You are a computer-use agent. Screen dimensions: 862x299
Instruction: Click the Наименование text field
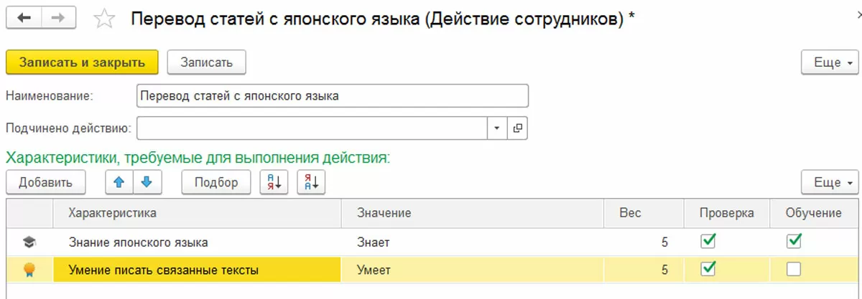(x=332, y=95)
